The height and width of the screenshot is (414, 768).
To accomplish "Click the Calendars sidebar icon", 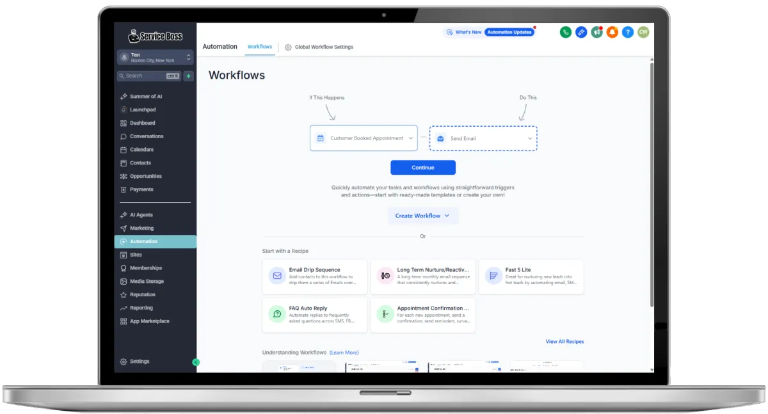I will pos(124,150).
